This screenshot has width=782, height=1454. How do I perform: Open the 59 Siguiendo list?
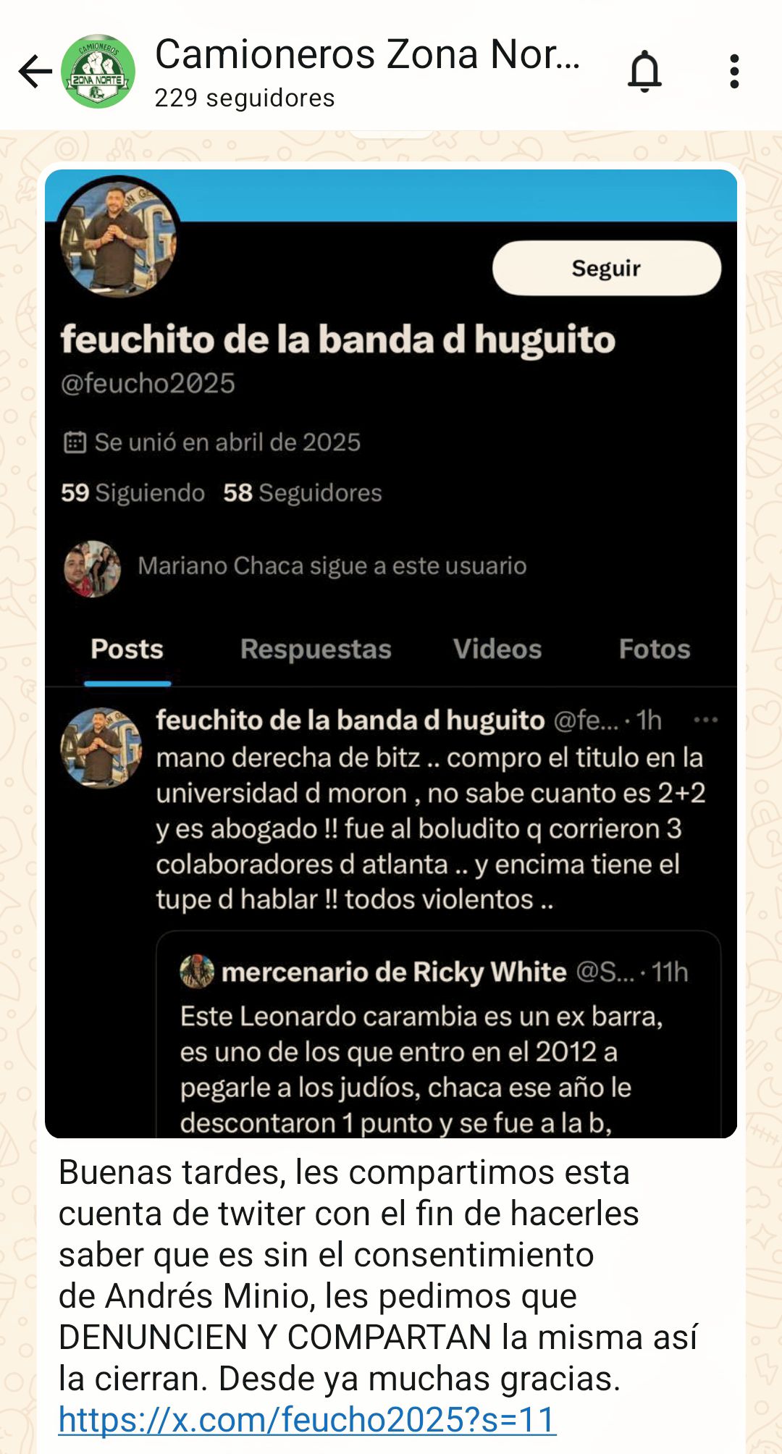pyautogui.click(x=133, y=492)
